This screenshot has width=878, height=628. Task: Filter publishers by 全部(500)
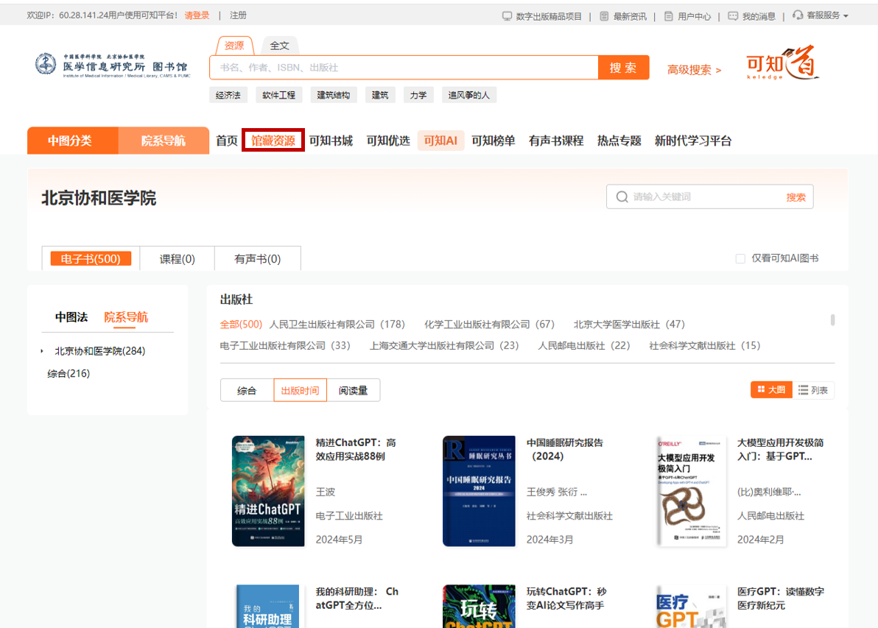click(241, 325)
